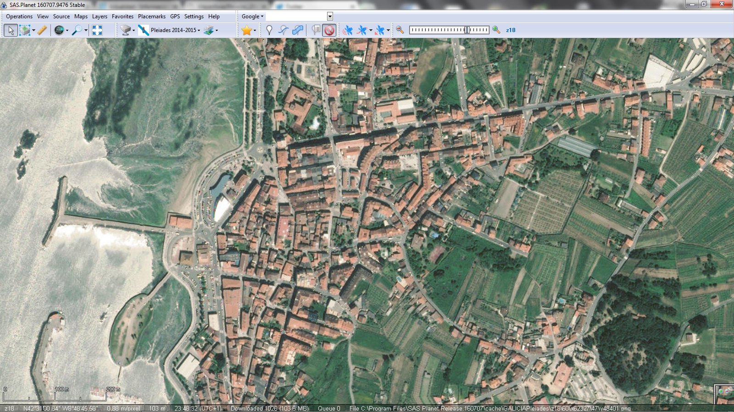
Task: Click into the search text field
Action: (296, 16)
